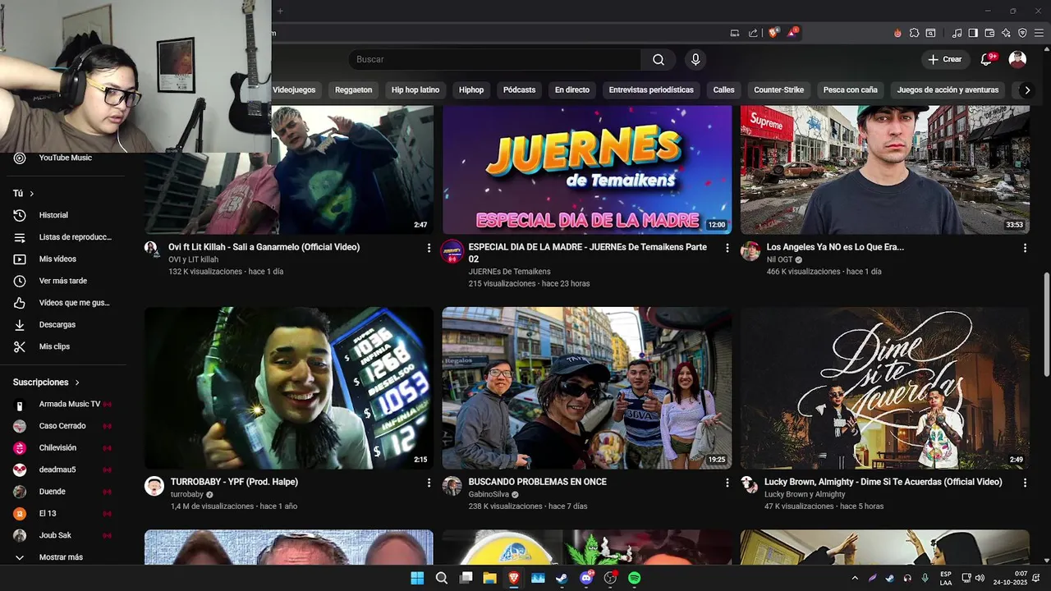Expand the Suscripciones section
Screen dimensions: 1051x591
click(x=47, y=383)
